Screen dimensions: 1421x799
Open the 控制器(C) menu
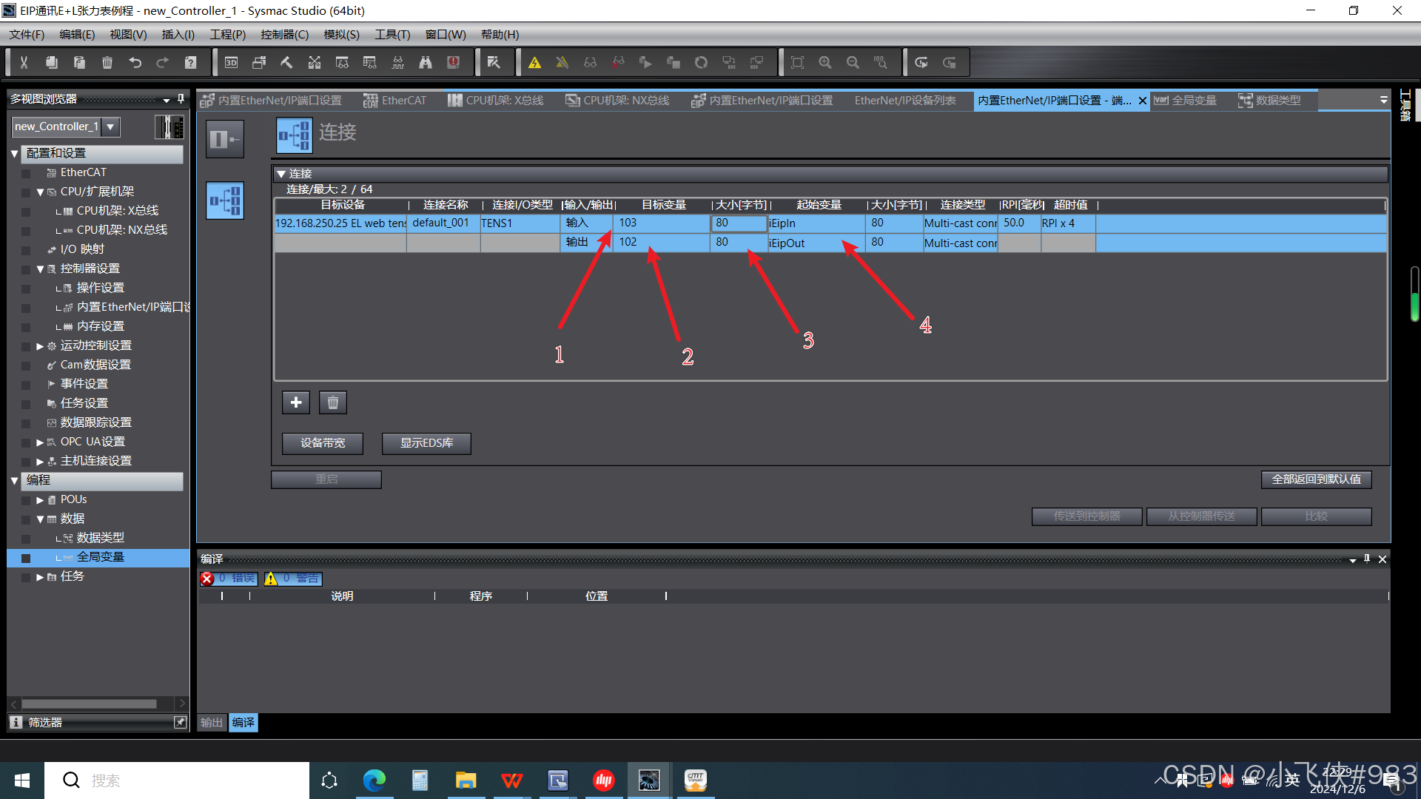[284, 35]
